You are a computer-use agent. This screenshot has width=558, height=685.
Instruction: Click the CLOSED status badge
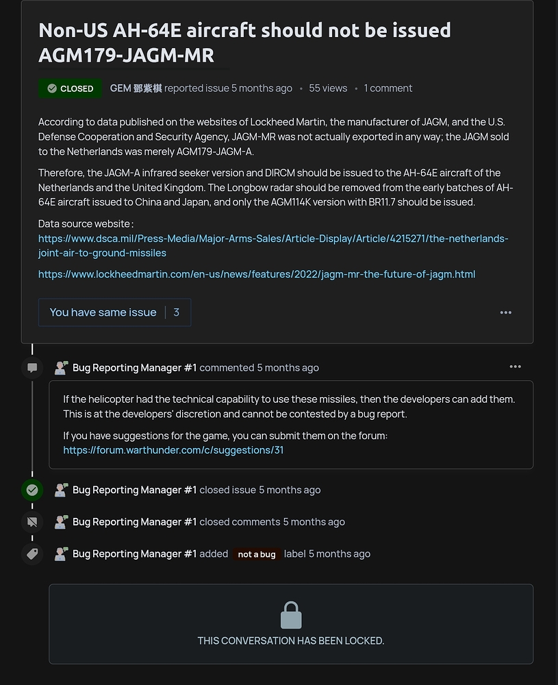point(70,88)
